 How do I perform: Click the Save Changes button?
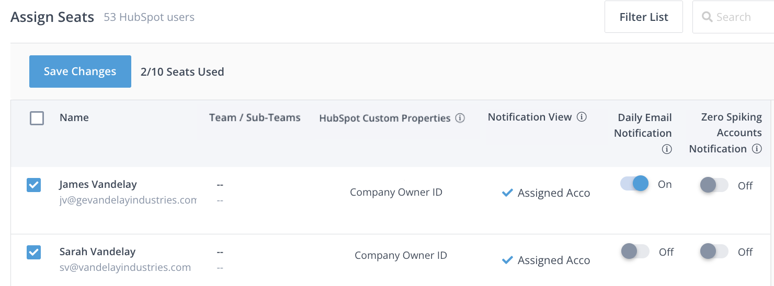(x=80, y=71)
